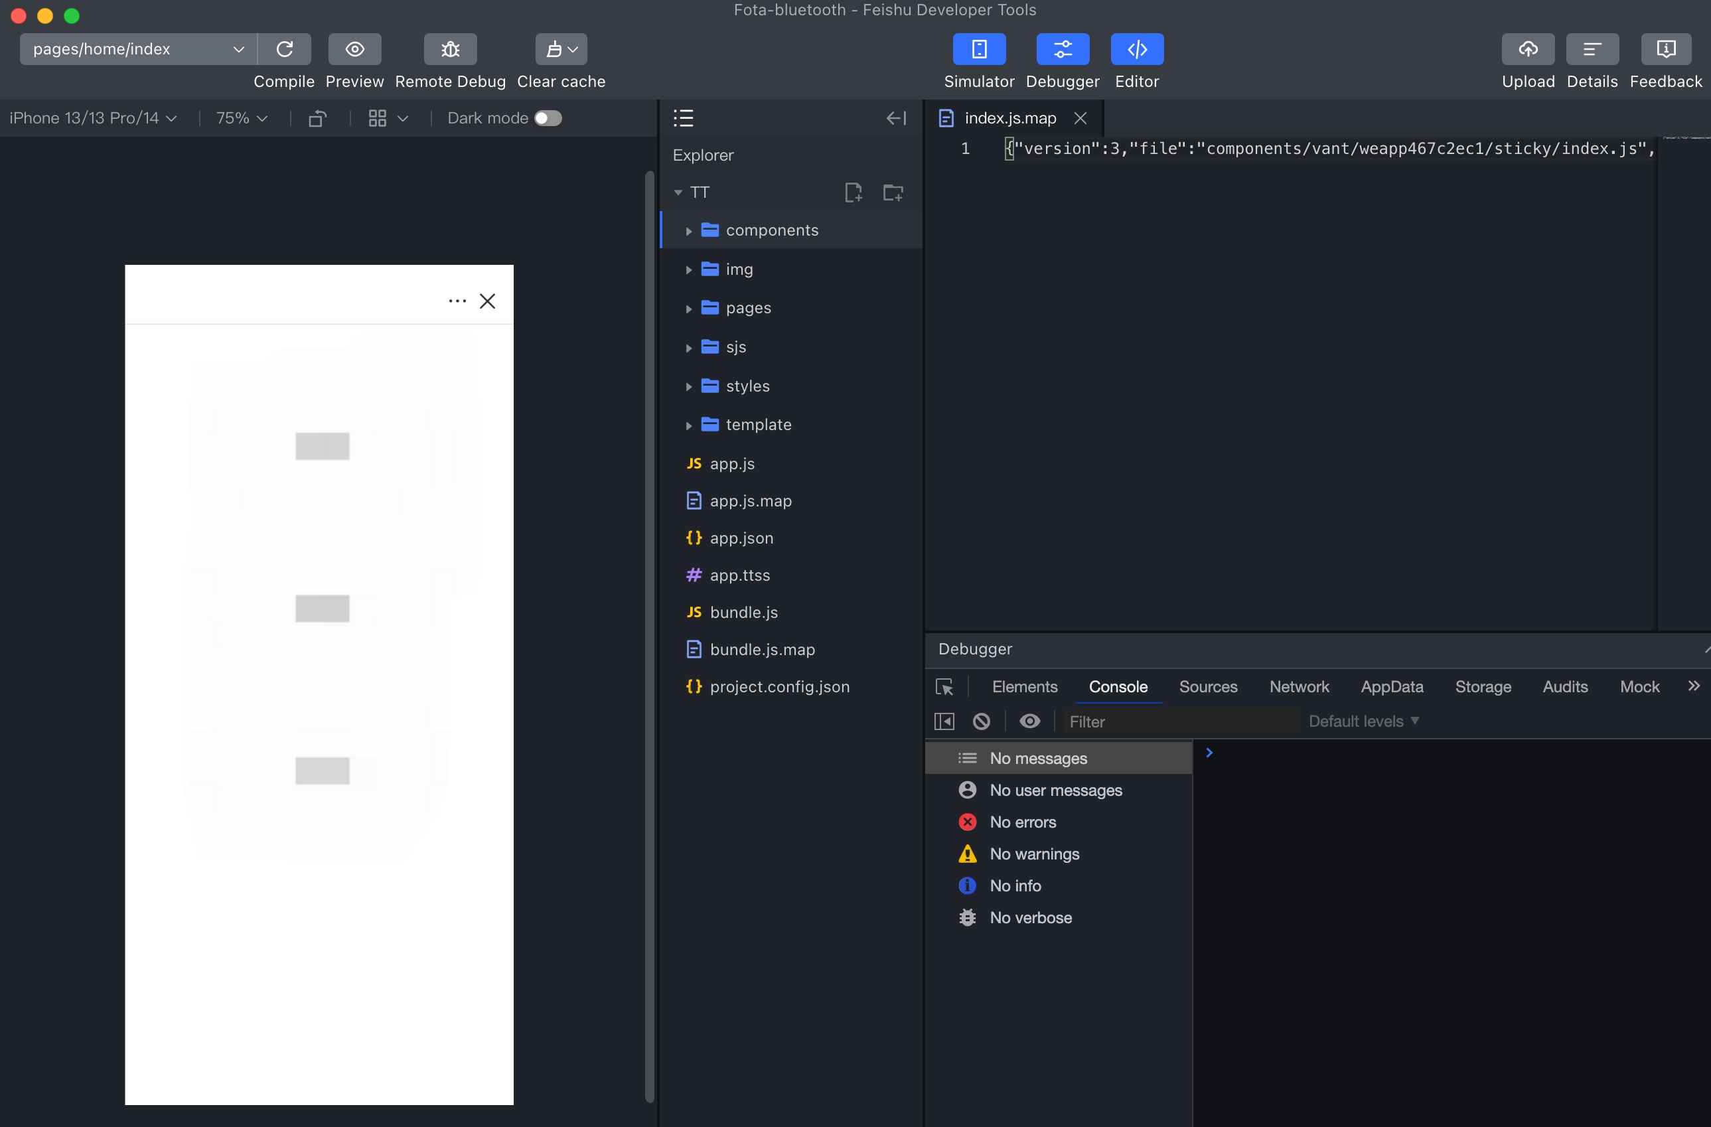The image size is (1711, 1127).
Task: Expand the template folder in Explorer
Action: click(688, 424)
